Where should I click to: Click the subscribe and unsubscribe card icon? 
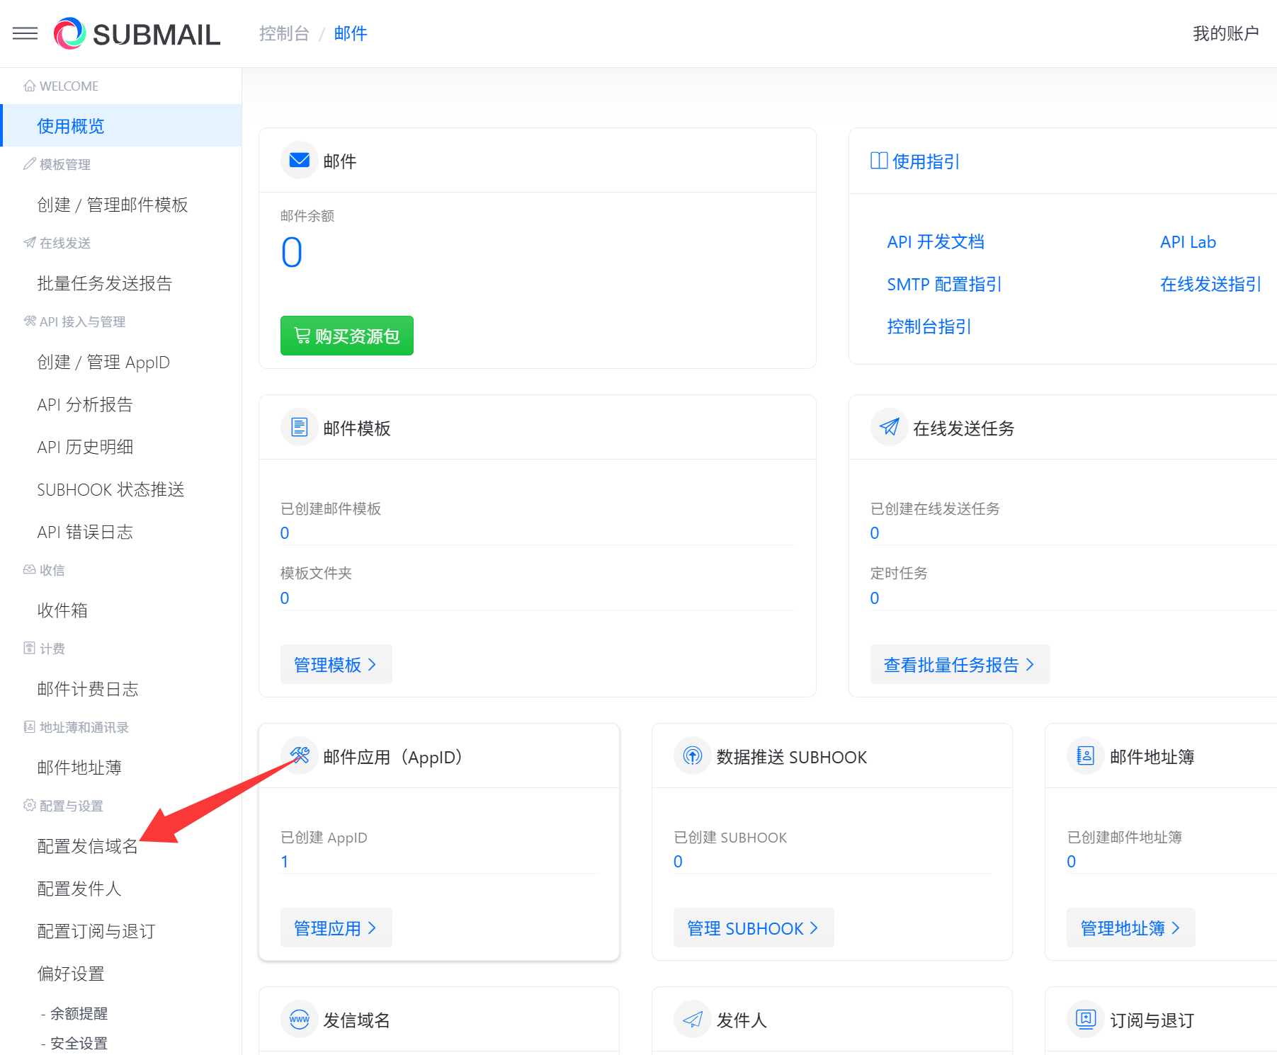point(1085,1019)
